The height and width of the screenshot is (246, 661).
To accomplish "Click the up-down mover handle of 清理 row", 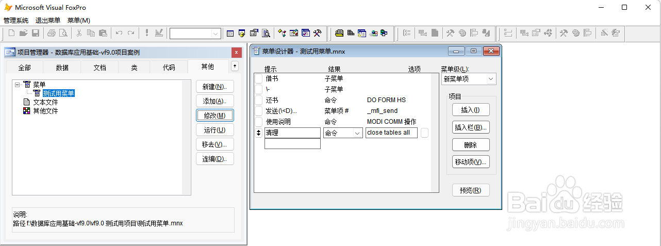I will 259,133.
